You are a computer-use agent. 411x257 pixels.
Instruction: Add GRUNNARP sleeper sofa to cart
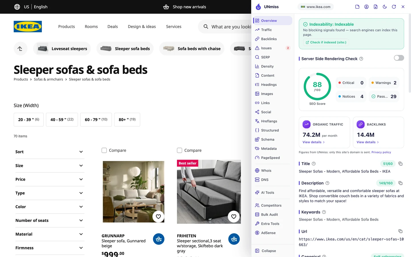coord(159,239)
